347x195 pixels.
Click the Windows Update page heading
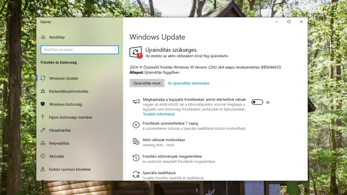pyautogui.click(x=157, y=37)
